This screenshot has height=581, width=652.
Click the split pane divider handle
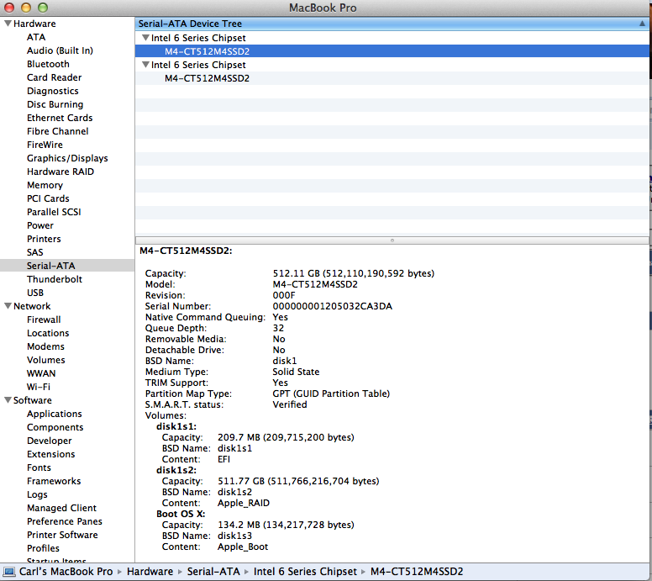392,240
